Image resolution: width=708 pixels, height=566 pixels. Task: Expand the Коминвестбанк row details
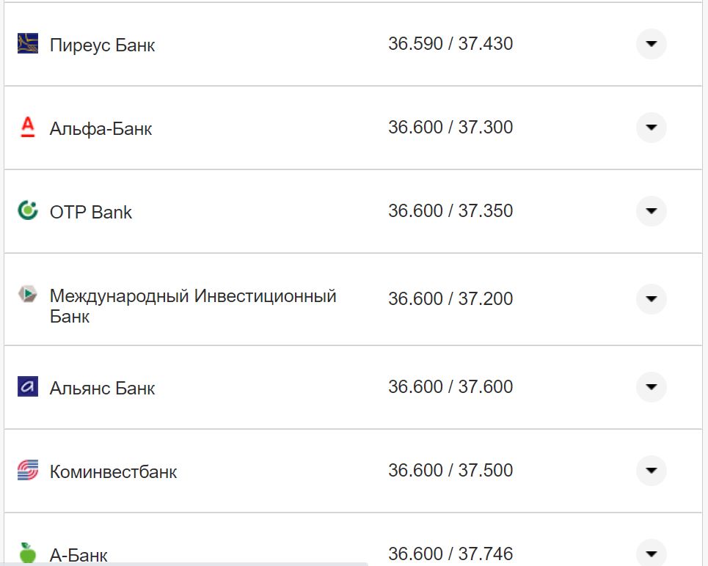(651, 471)
